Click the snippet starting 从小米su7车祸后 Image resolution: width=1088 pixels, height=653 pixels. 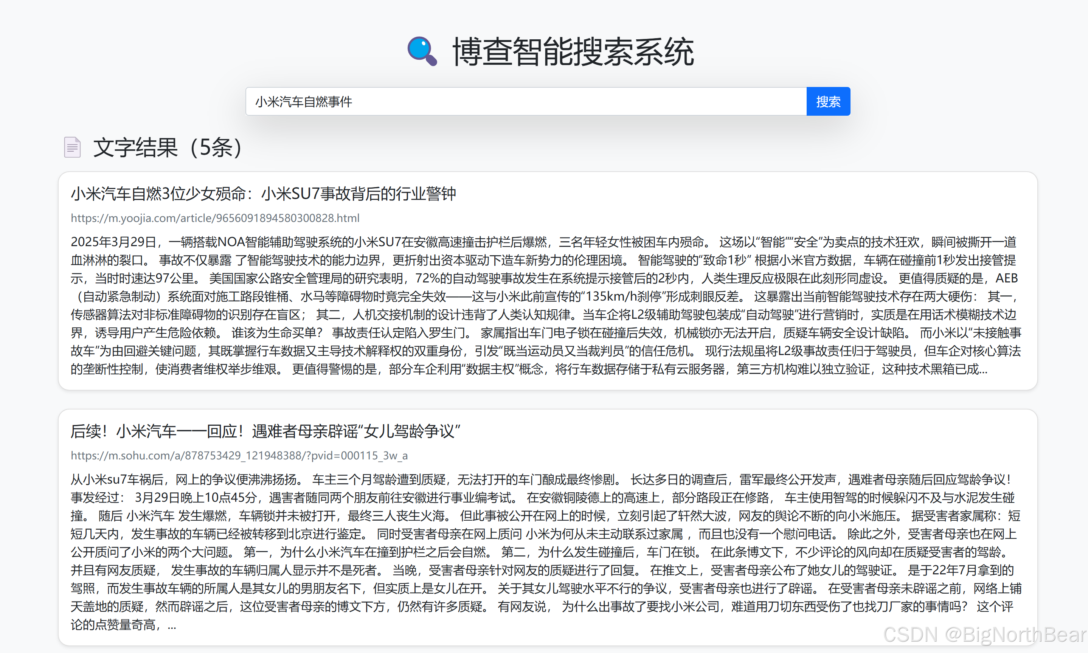(x=546, y=552)
